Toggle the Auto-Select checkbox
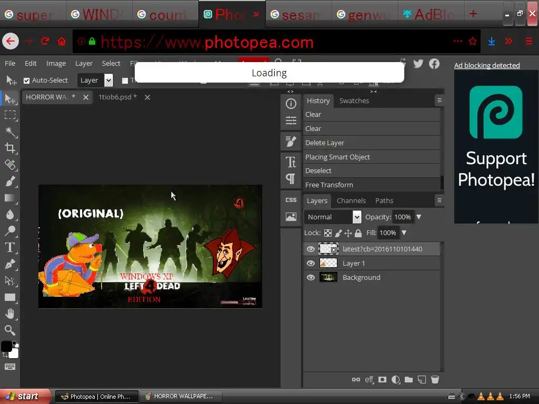This screenshot has height=404, width=539. [x=26, y=80]
